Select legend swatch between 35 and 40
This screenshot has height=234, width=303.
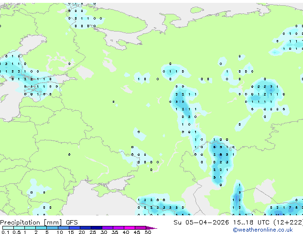119,228
